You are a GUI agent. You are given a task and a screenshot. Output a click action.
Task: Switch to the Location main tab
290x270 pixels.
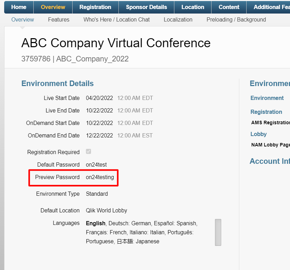click(193, 7)
